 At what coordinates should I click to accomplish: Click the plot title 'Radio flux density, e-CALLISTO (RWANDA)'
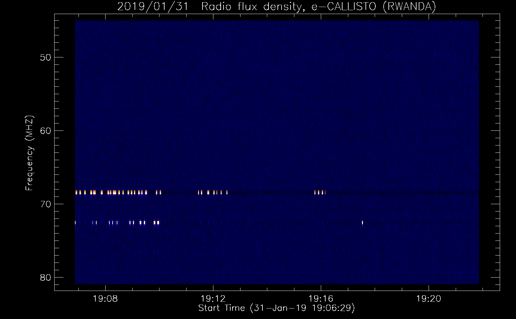click(319, 6)
